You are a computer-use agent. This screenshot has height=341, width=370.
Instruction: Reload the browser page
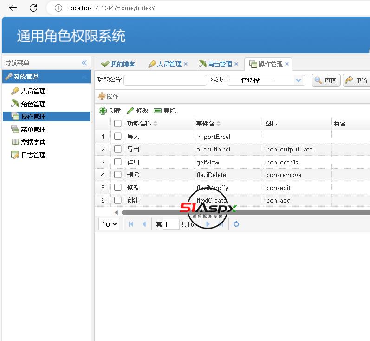click(x=33, y=8)
